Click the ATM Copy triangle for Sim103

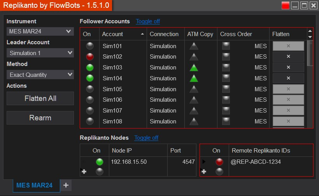tap(194, 68)
